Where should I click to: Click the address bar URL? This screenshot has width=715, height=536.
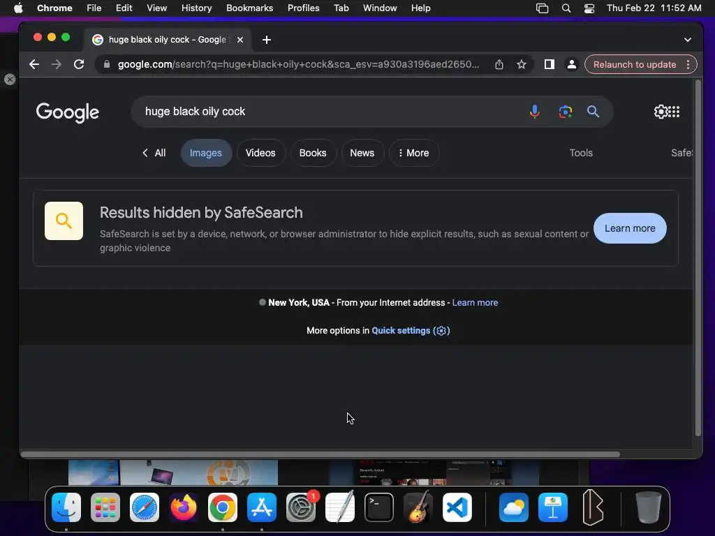click(298, 64)
